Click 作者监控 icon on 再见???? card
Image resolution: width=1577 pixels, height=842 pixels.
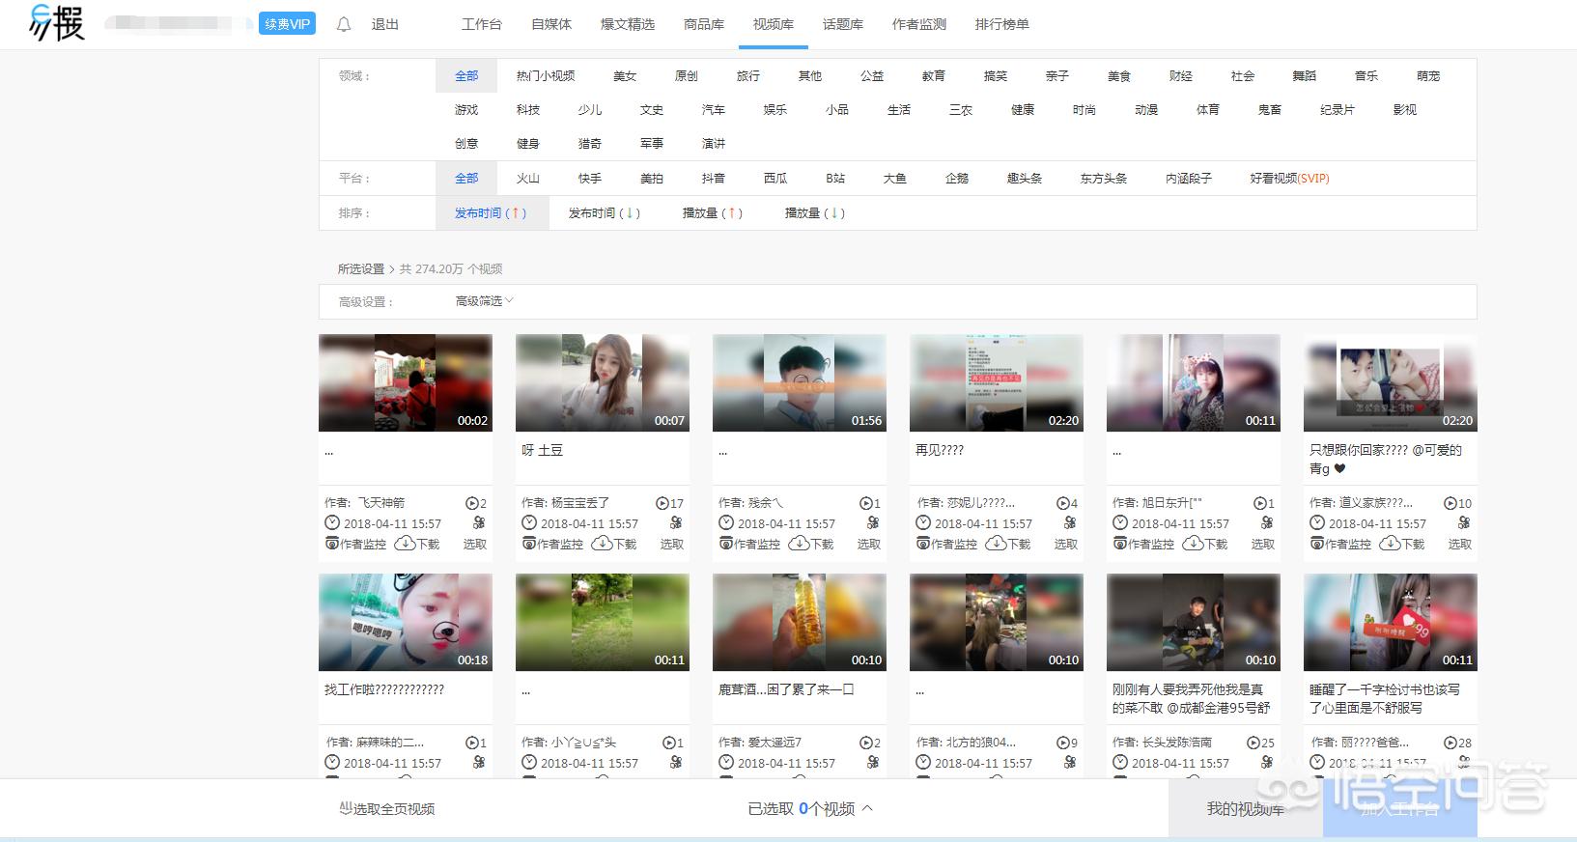point(923,544)
